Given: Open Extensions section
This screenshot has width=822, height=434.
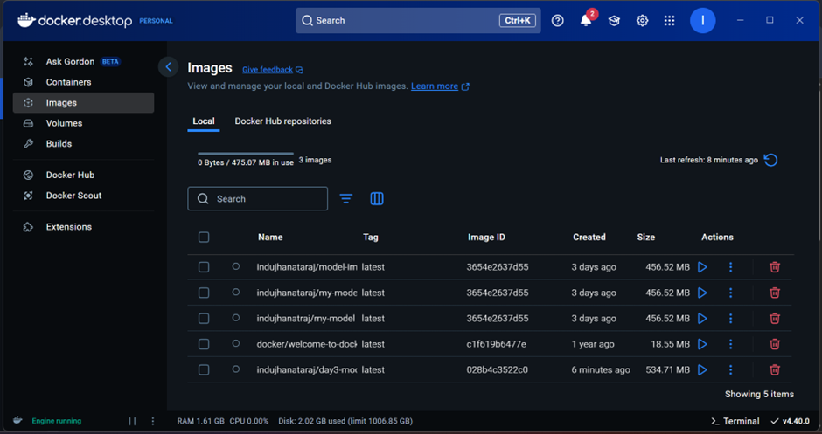Looking at the screenshot, I should point(83,227).
